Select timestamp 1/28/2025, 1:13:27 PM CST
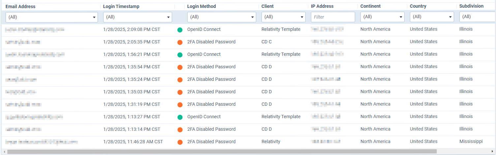Image resolution: width=496 pixels, height=155 pixels. (132, 117)
